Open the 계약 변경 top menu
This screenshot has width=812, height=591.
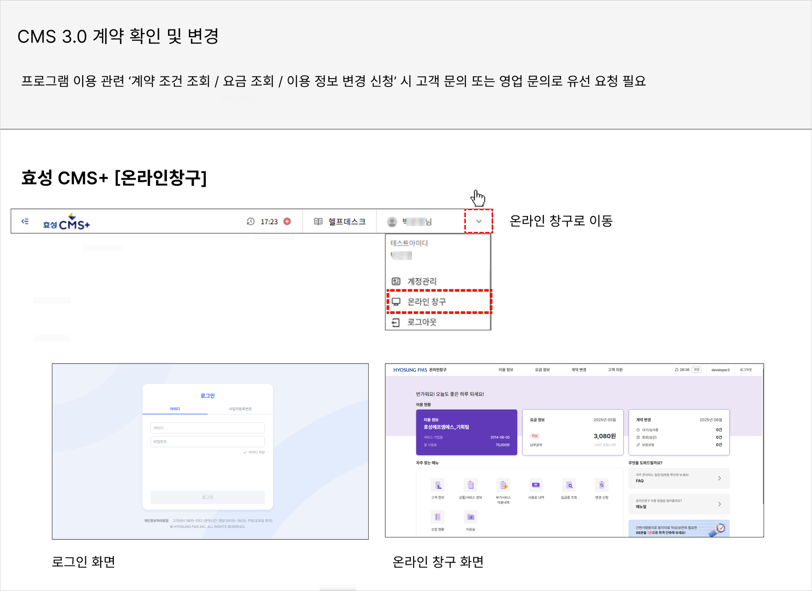(x=579, y=370)
